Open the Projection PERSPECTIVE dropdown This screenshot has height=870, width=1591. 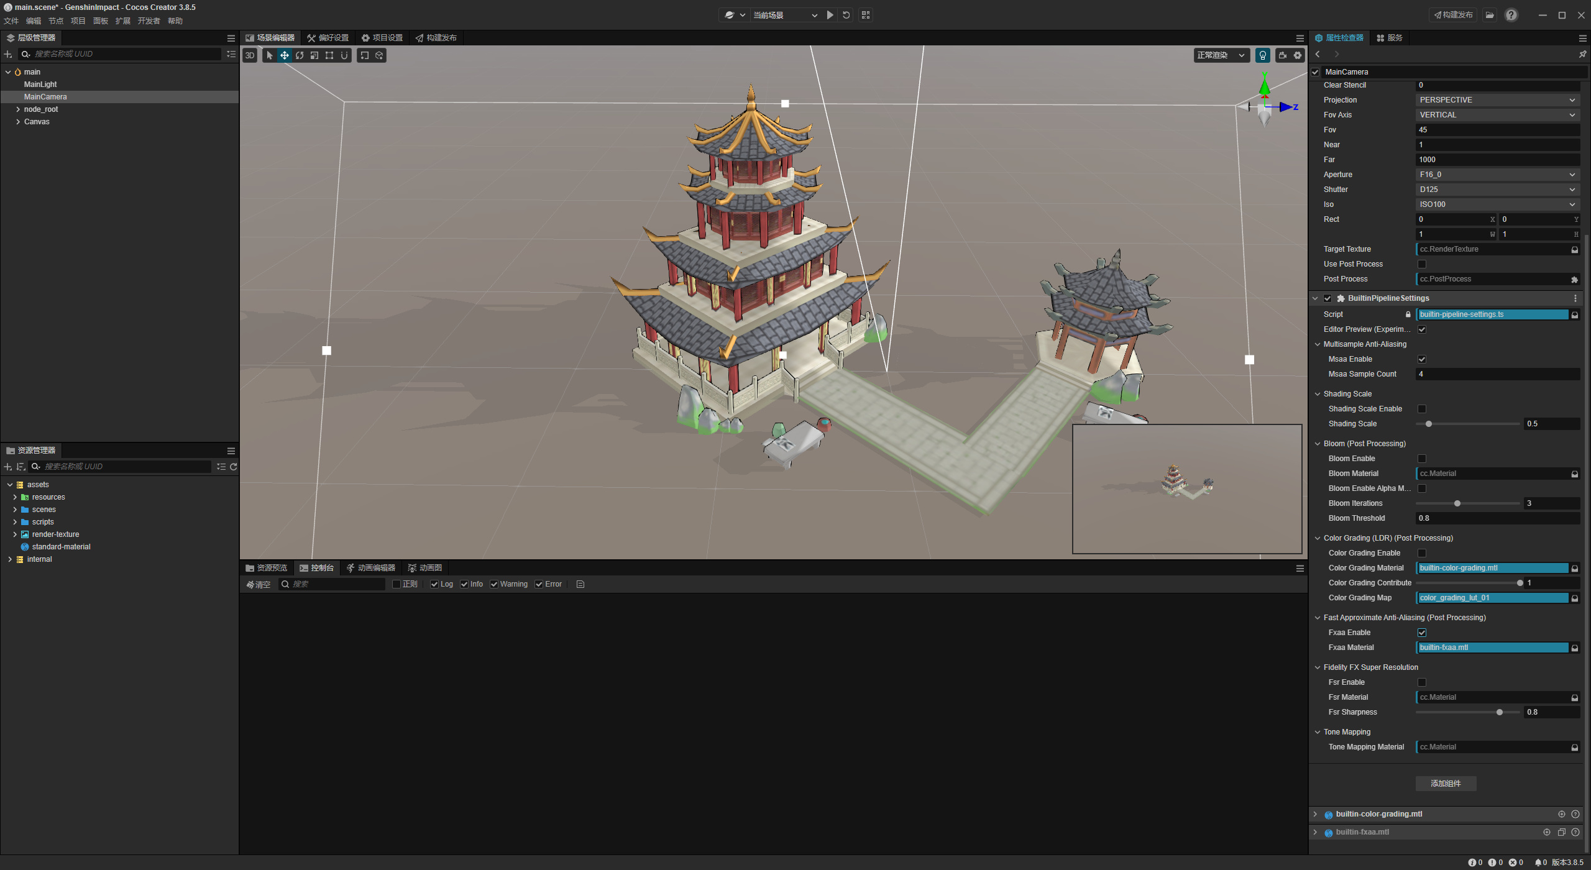tap(1497, 100)
